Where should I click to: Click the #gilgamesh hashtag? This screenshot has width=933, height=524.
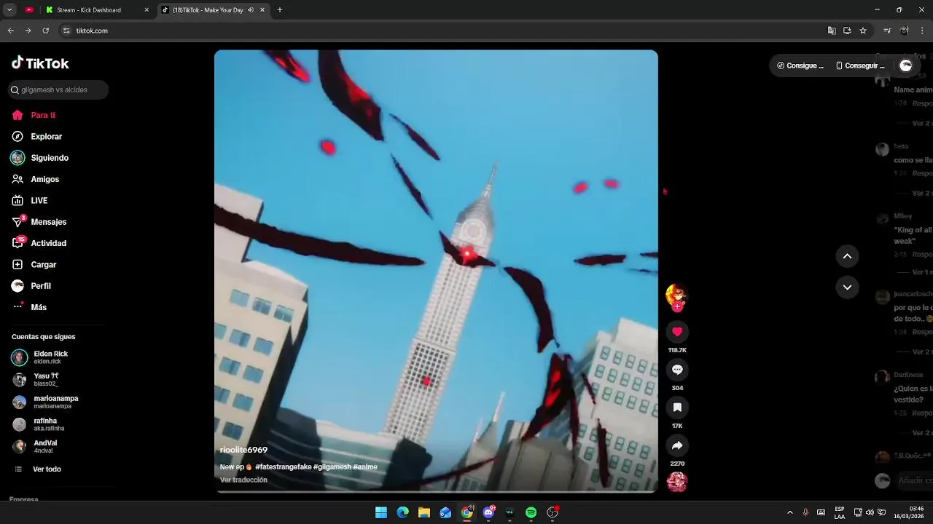point(332,467)
